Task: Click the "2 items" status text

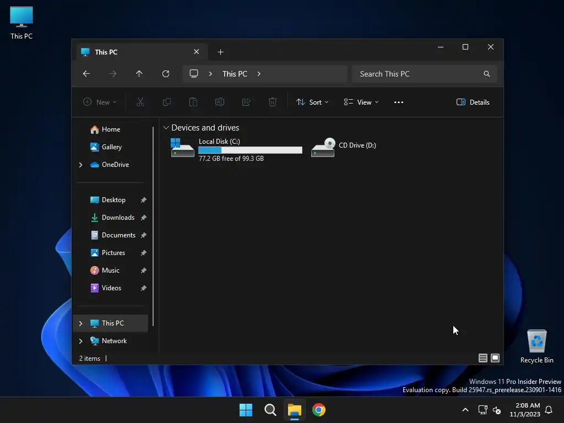Action: (90, 359)
